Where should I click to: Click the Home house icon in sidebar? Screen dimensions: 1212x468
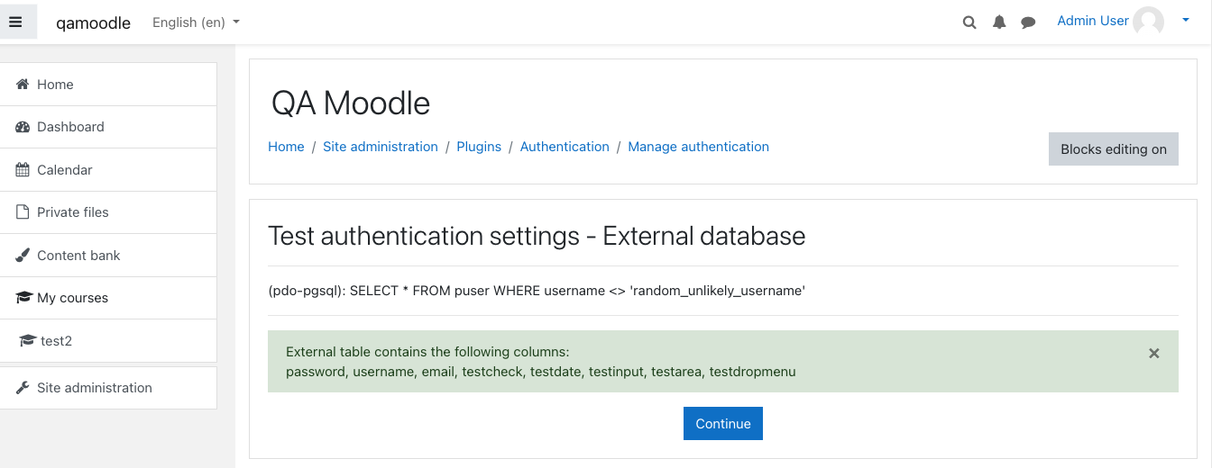click(x=23, y=84)
